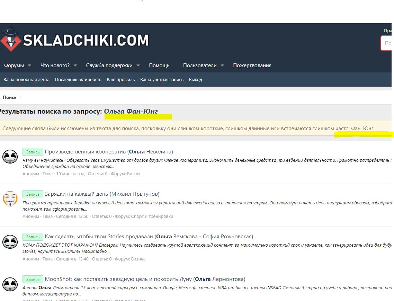Expand the Пользователи dropdown arrow
Image resolution: width=394 pixels, height=301 pixels.
222,65
